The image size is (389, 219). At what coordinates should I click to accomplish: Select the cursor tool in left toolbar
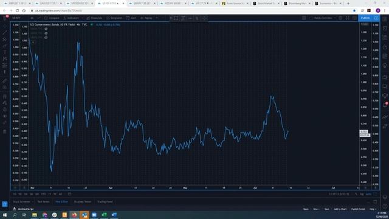pyautogui.click(x=5, y=26)
